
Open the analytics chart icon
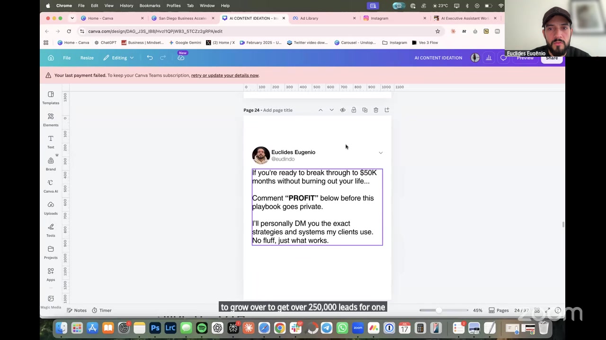coord(489,58)
